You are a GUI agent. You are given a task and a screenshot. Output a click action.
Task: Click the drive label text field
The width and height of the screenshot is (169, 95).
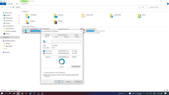pos(66,41)
